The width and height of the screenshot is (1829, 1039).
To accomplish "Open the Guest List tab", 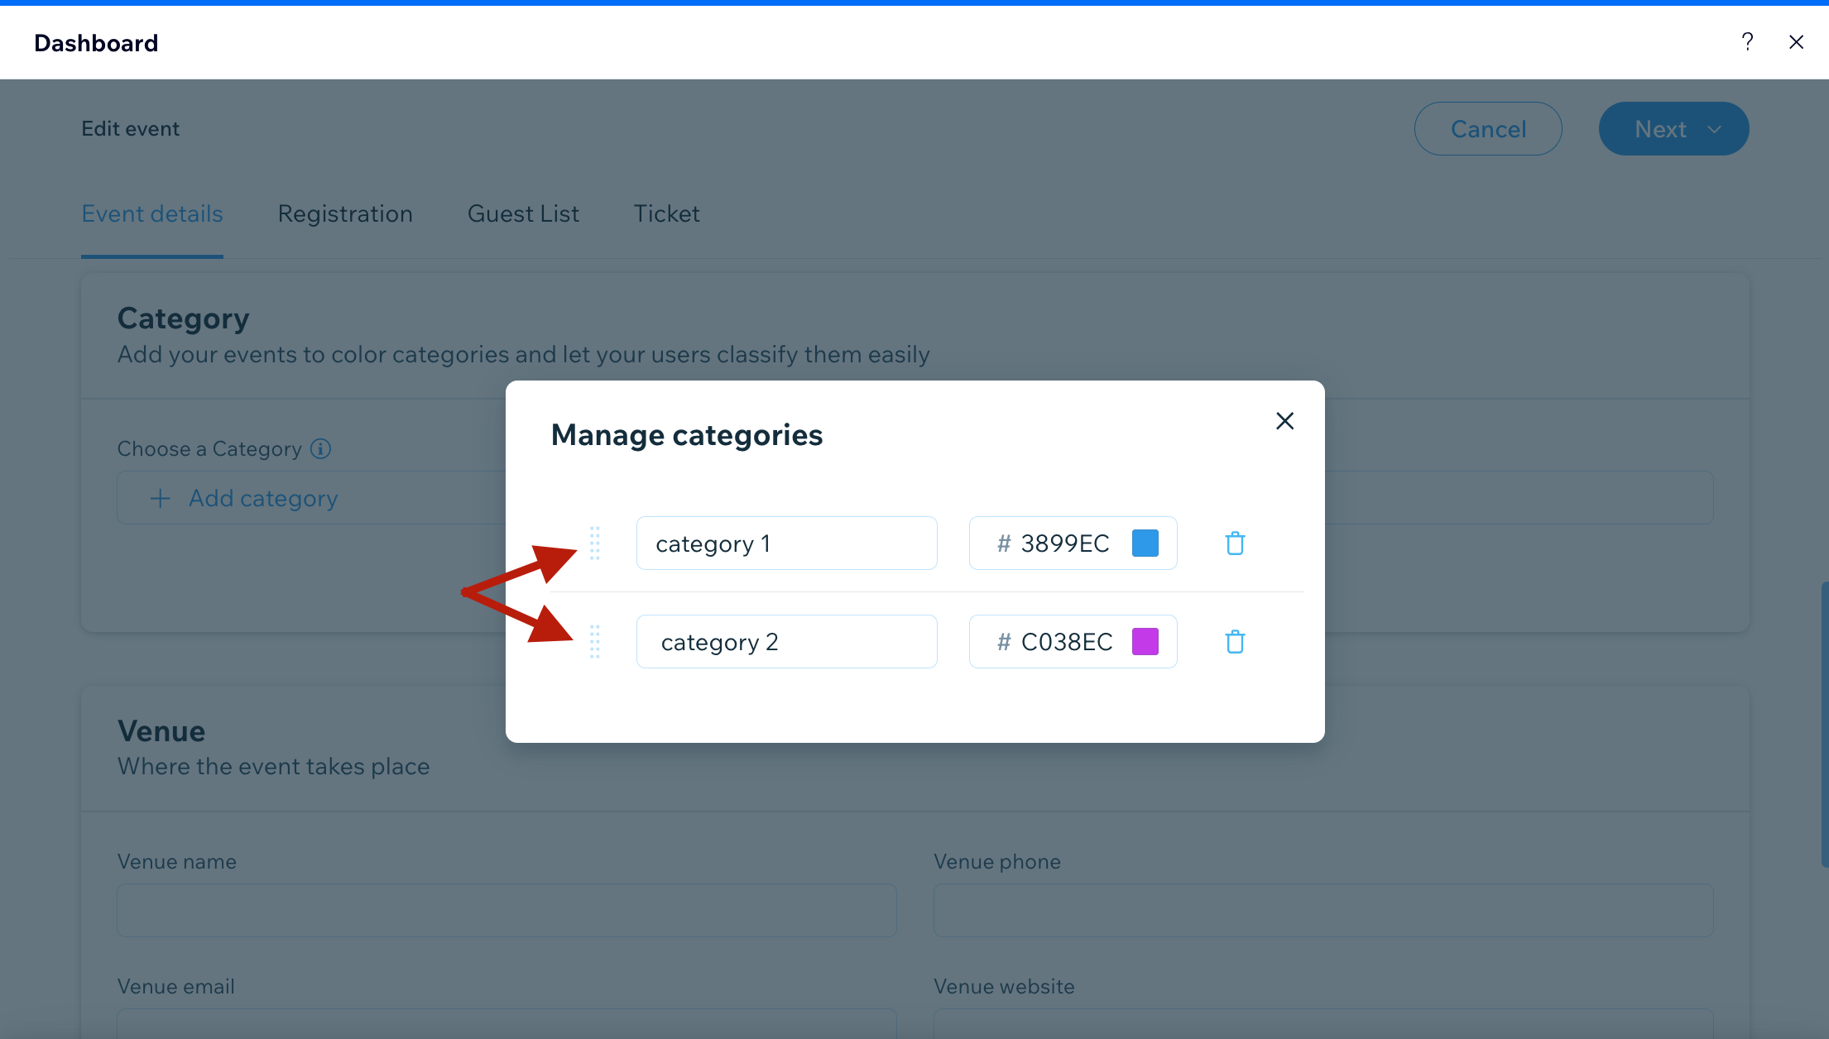I will point(523,214).
